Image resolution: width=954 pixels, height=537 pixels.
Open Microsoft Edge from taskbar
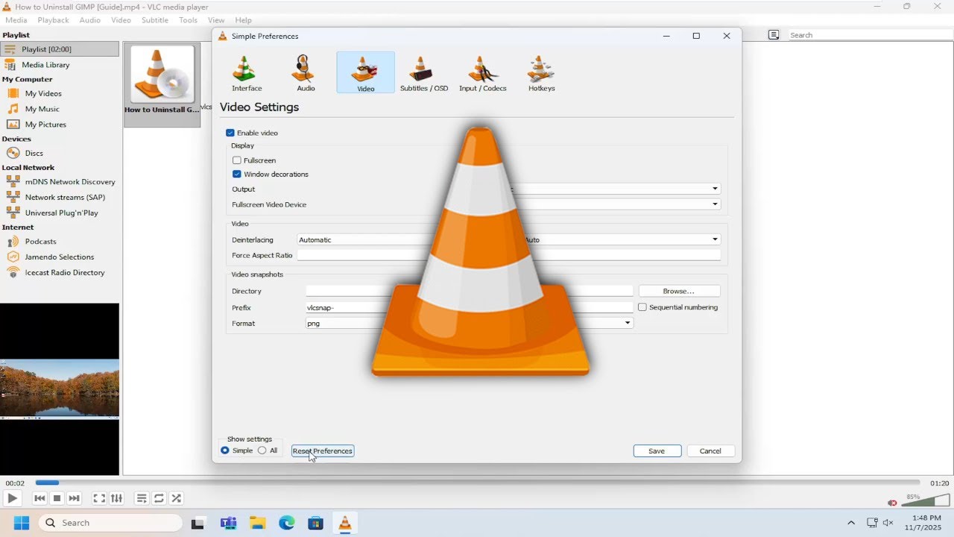pos(287,523)
